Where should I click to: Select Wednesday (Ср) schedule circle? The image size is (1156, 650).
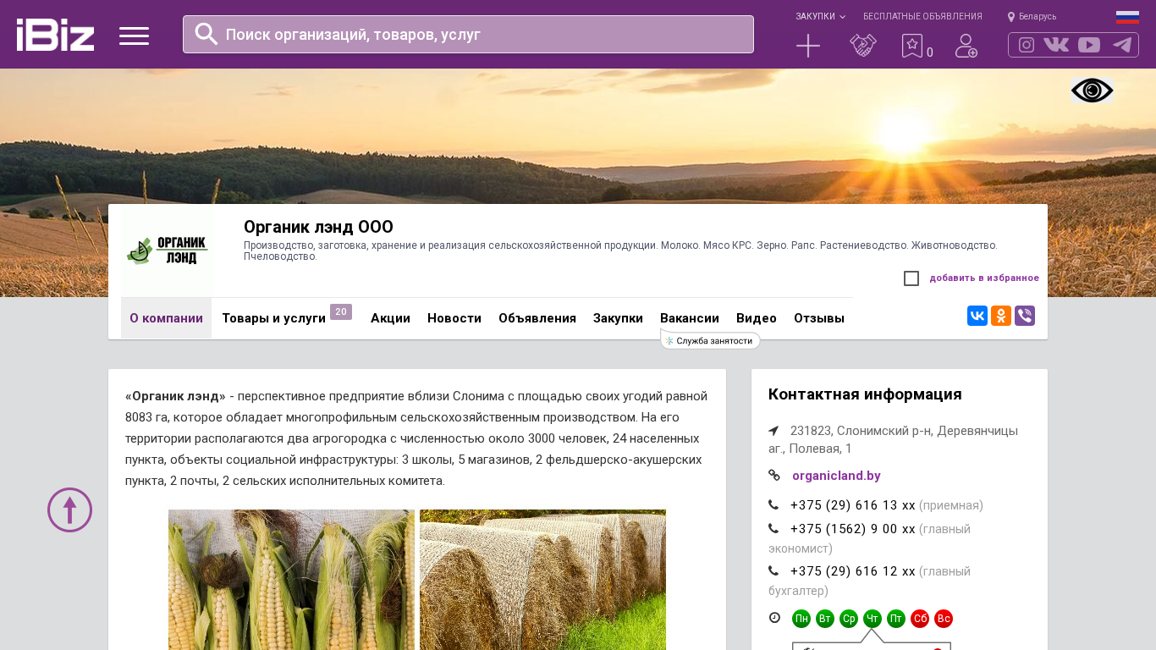849,619
